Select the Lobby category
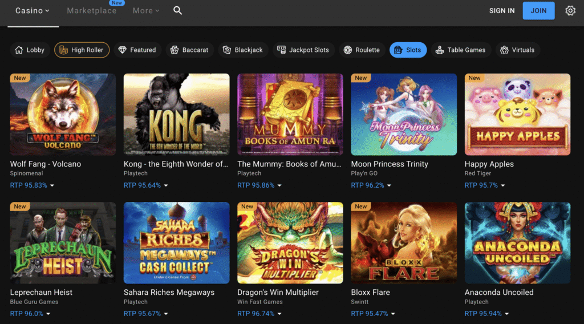This screenshot has height=324, width=584. coord(30,50)
